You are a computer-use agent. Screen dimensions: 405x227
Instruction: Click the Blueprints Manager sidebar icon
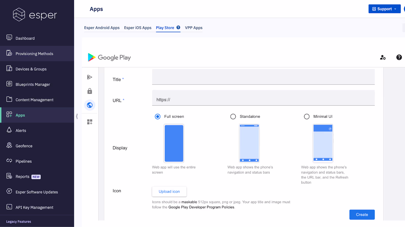coord(9,84)
